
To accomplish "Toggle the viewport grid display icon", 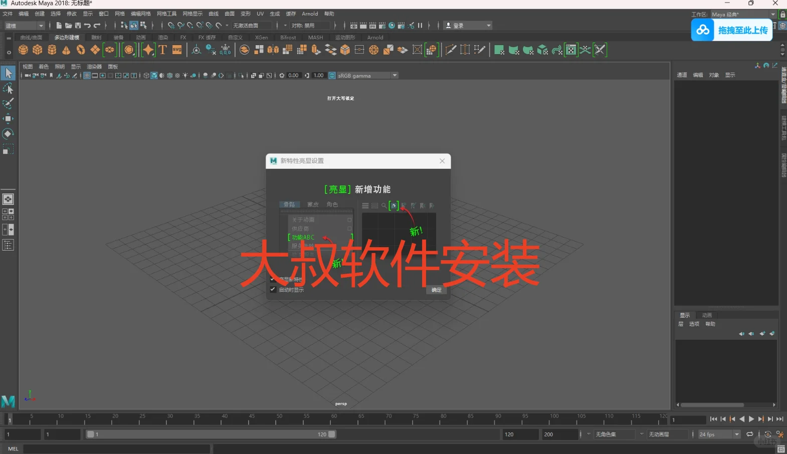I will (x=87, y=76).
